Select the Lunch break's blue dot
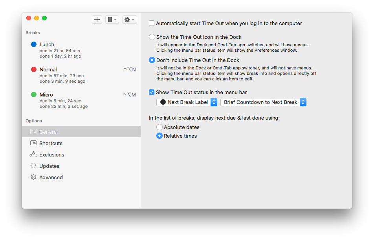The image size is (374, 240). tap(34, 44)
